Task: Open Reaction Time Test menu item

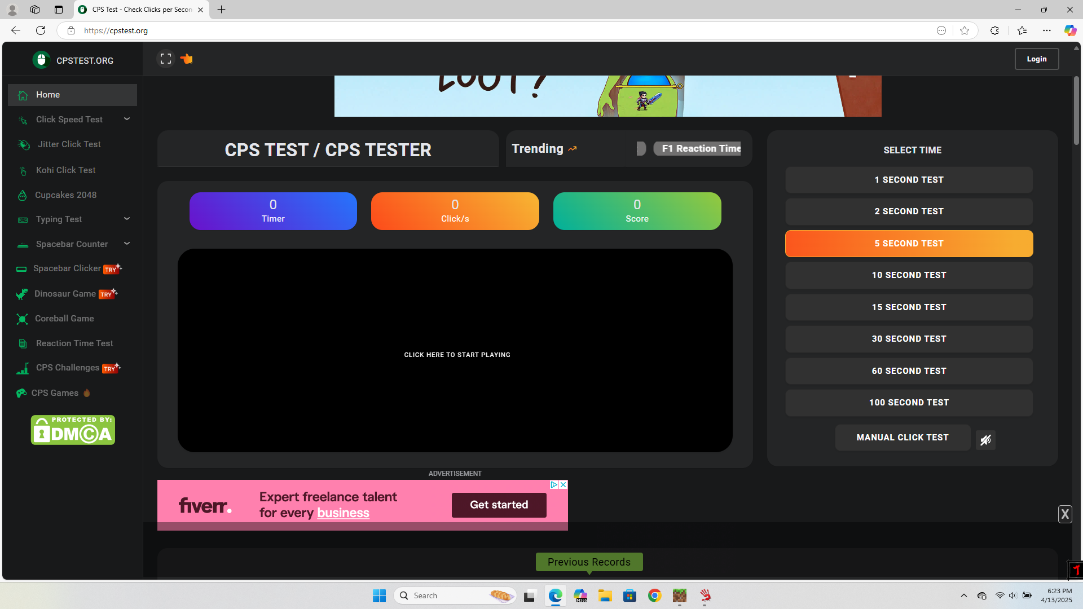Action: click(x=74, y=343)
